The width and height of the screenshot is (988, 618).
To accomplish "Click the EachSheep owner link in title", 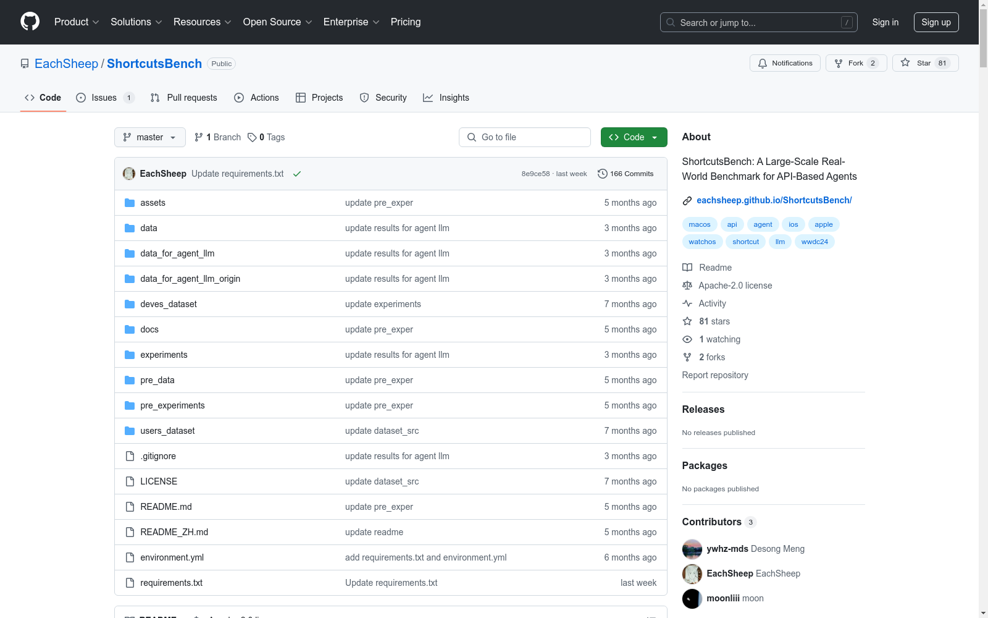I will pyautogui.click(x=66, y=64).
